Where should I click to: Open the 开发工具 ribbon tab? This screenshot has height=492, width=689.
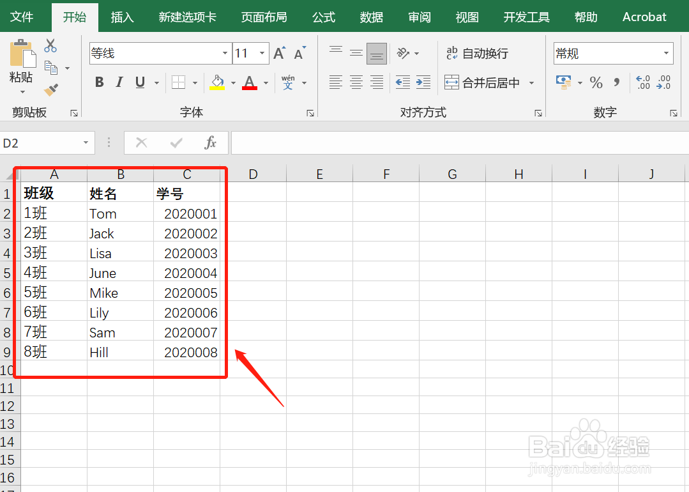click(x=526, y=17)
